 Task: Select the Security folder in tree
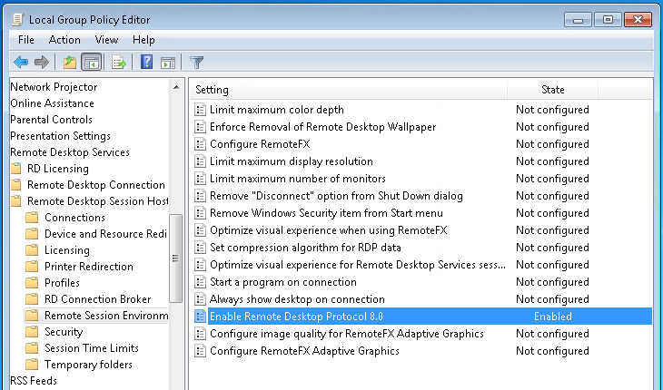(x=64, y=332)
